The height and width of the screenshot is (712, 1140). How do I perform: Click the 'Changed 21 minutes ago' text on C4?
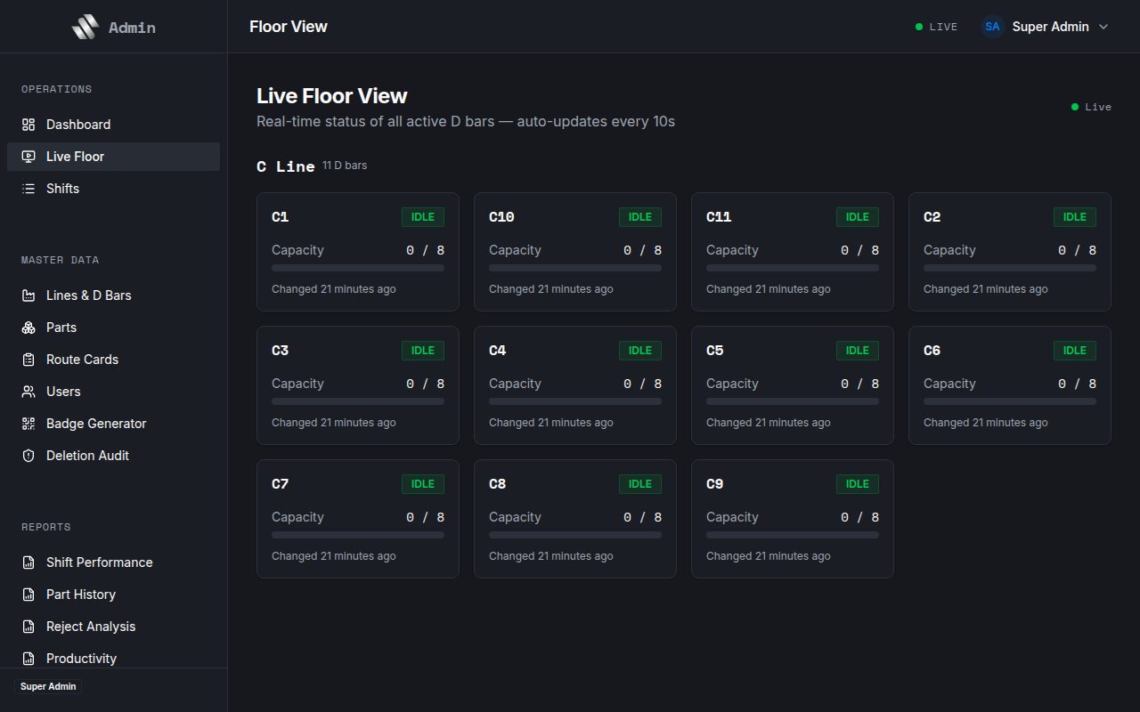pyautogui.click(x=551, y=423)
